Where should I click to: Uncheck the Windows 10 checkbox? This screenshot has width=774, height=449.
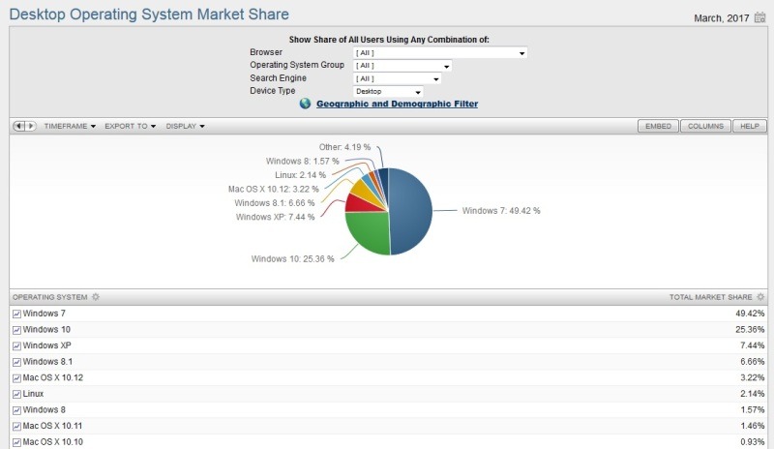tap(16, 330)
